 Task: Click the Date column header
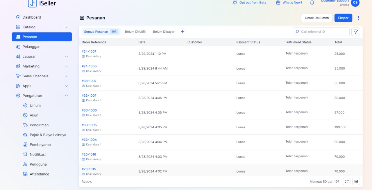(x=142, y=42)
